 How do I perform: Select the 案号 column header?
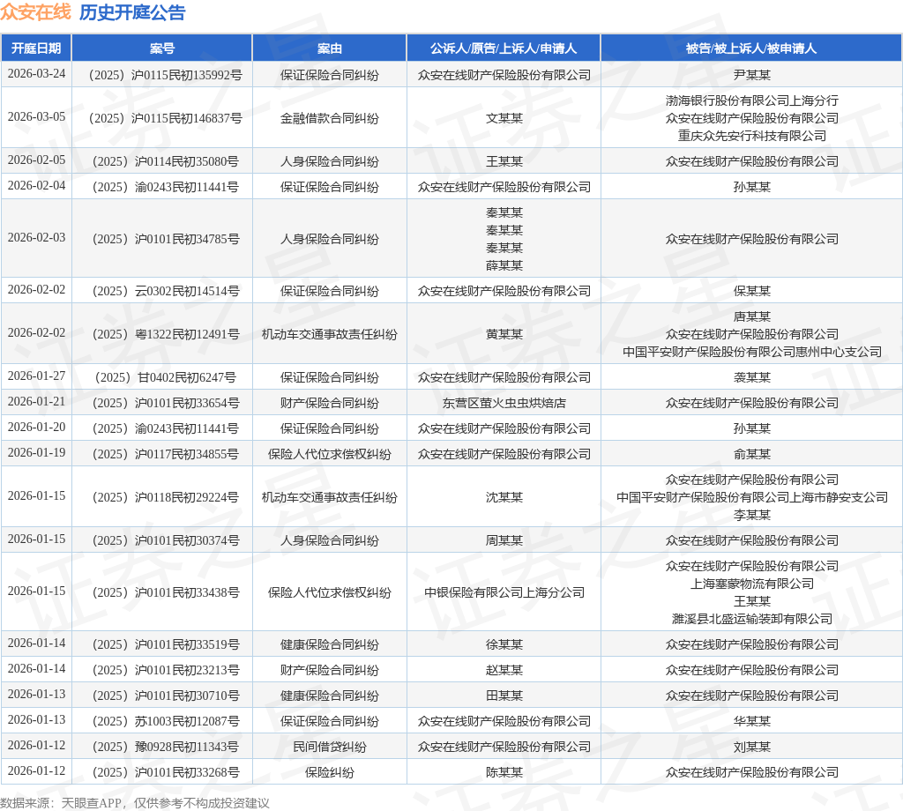point(162,48)
